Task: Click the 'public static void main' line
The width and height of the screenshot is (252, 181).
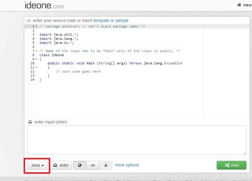Action: [x=115, y=63]
